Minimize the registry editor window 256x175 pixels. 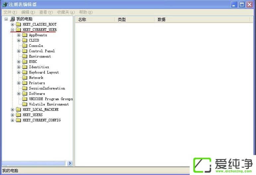click(234, 5)
